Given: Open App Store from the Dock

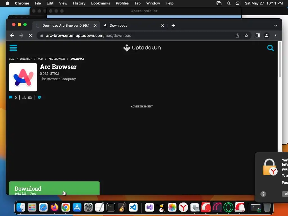Looking at the screenshot, I should tap(77, 207).
